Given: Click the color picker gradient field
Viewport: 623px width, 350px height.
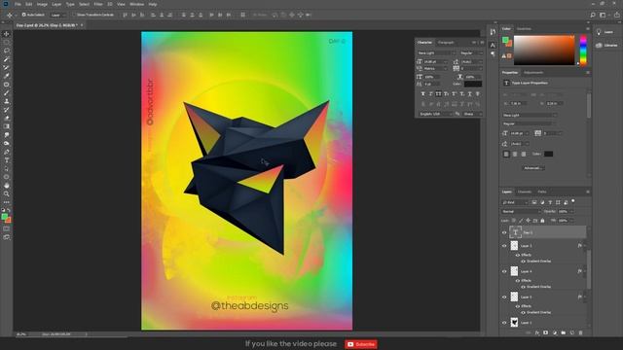Looking at the screenshot, I should pos(544,50).
